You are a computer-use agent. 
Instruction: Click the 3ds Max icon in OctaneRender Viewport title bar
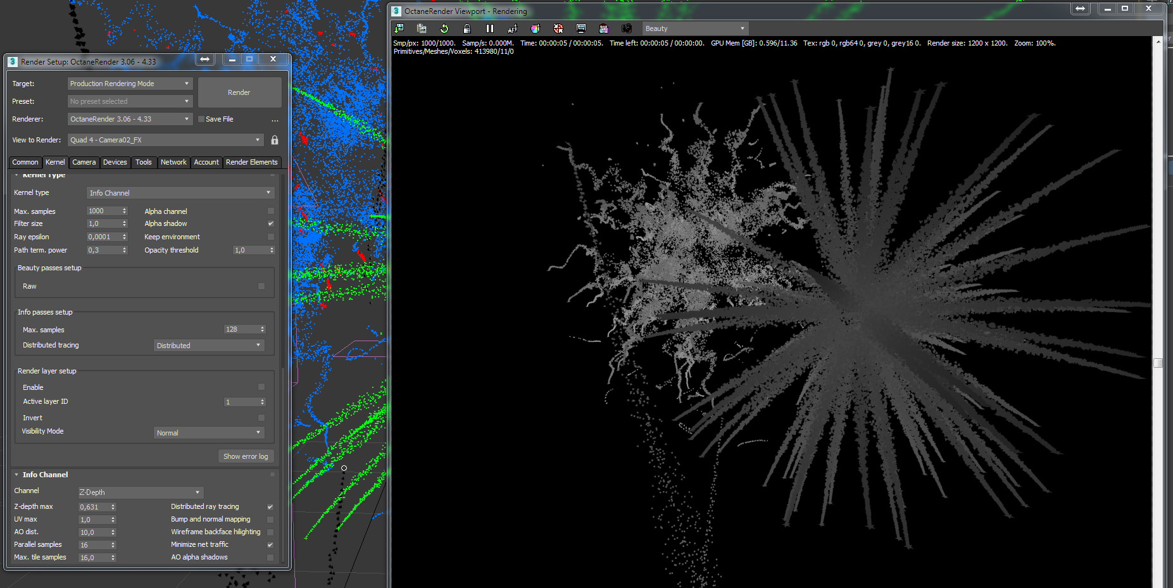pos(396,11)
